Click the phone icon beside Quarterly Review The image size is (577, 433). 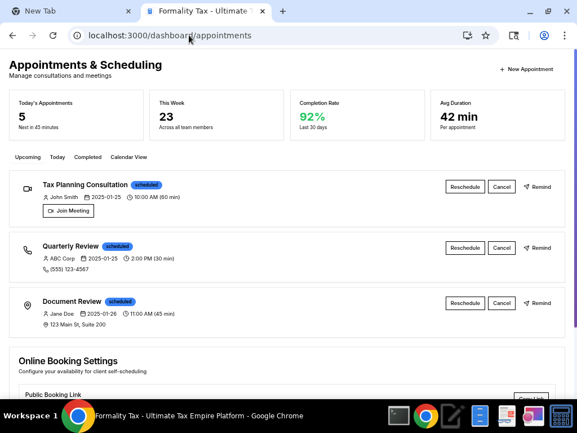28,250
